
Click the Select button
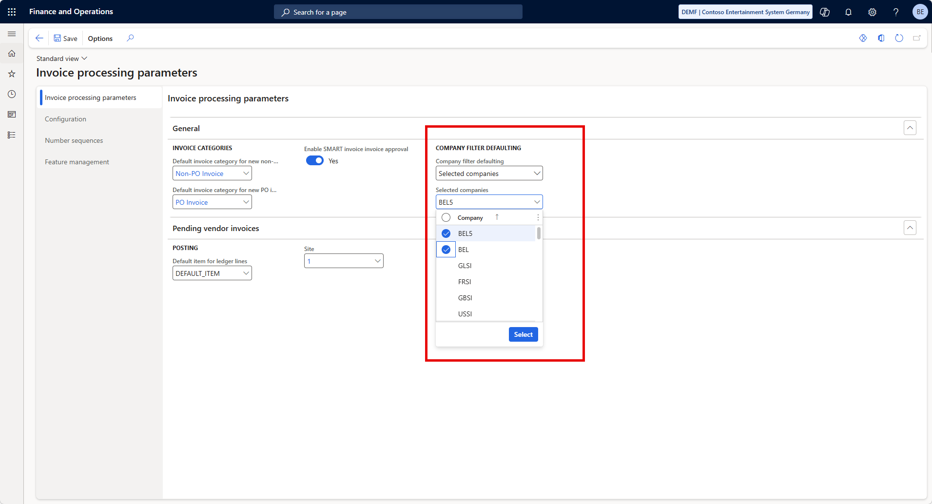point(523,334)
